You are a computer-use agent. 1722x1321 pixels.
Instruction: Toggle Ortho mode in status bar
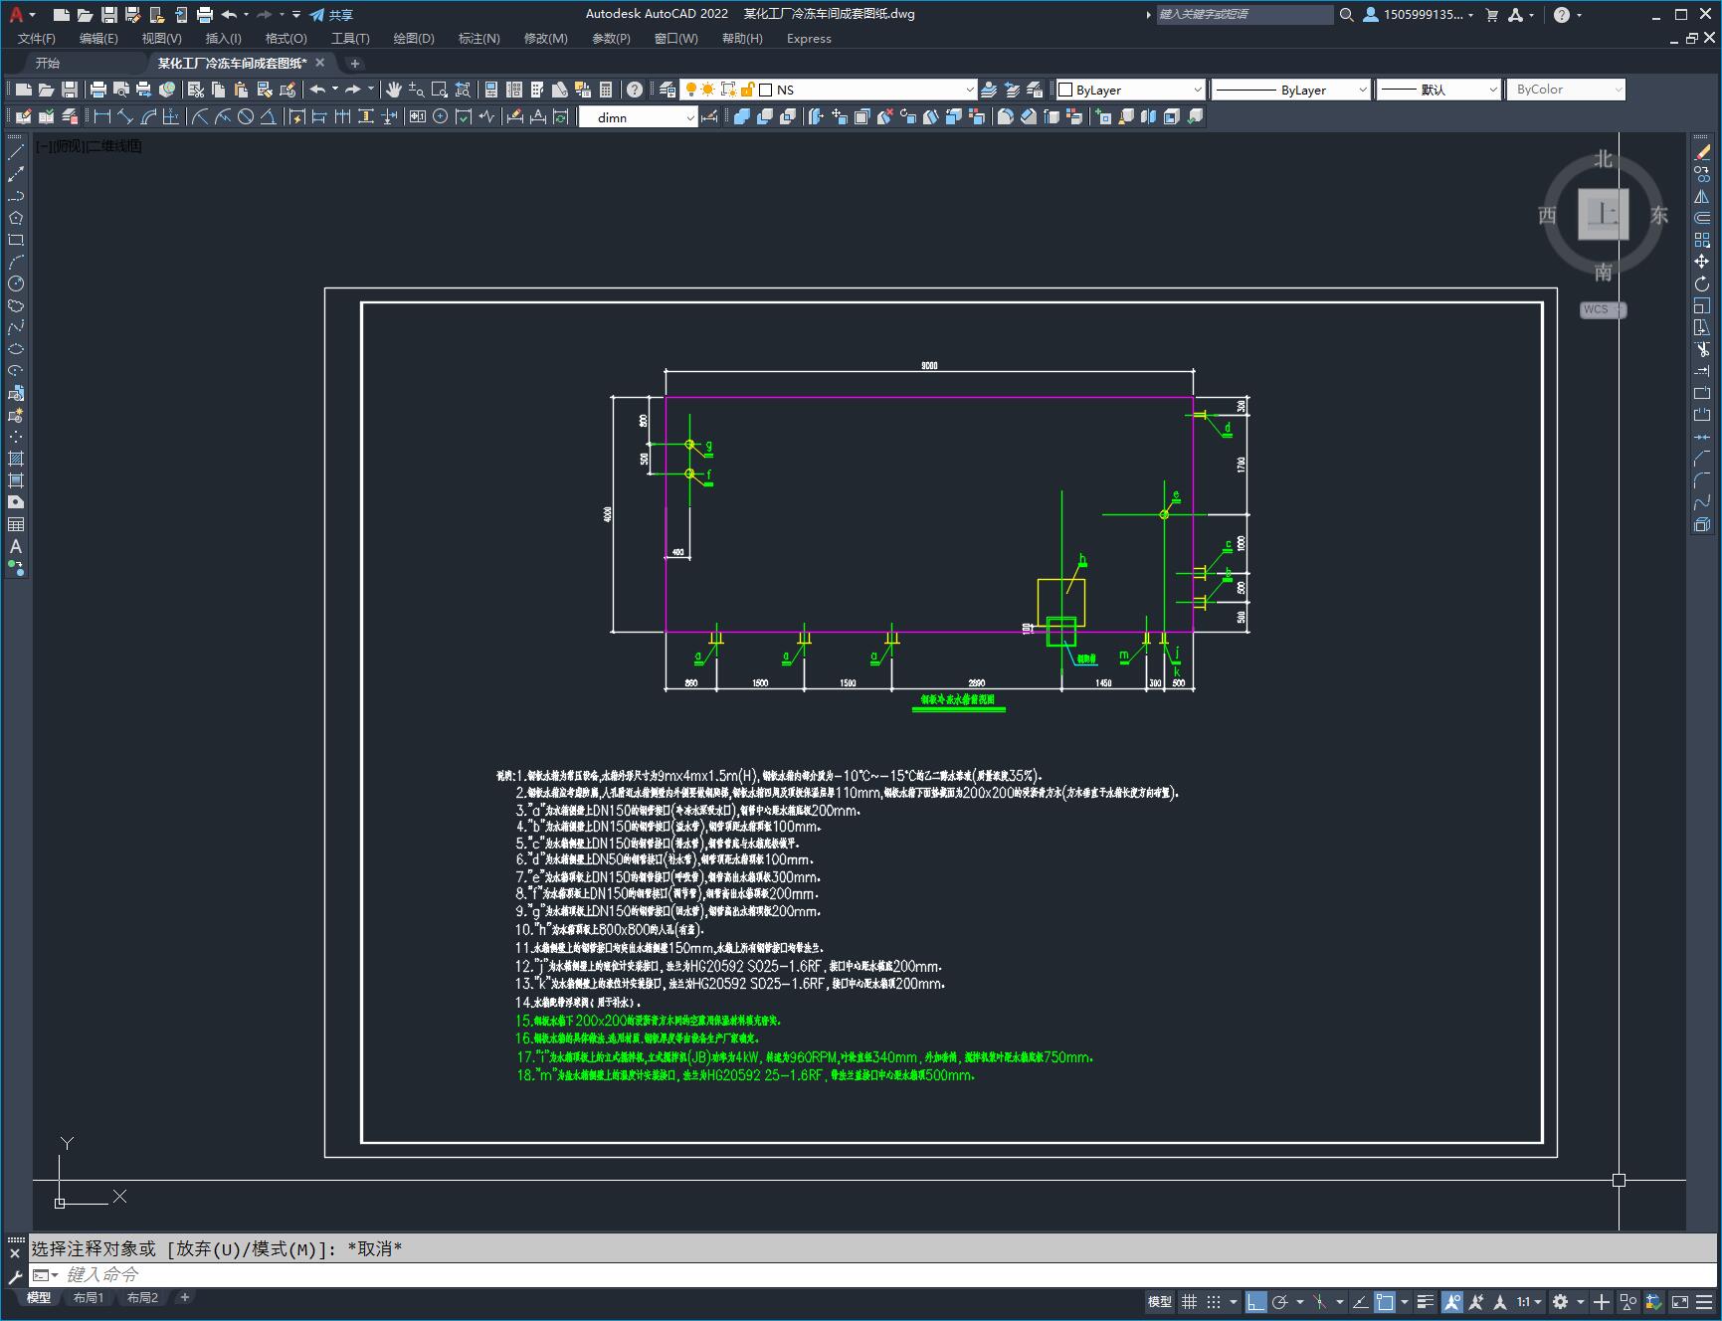(x=1256, y=1301)
